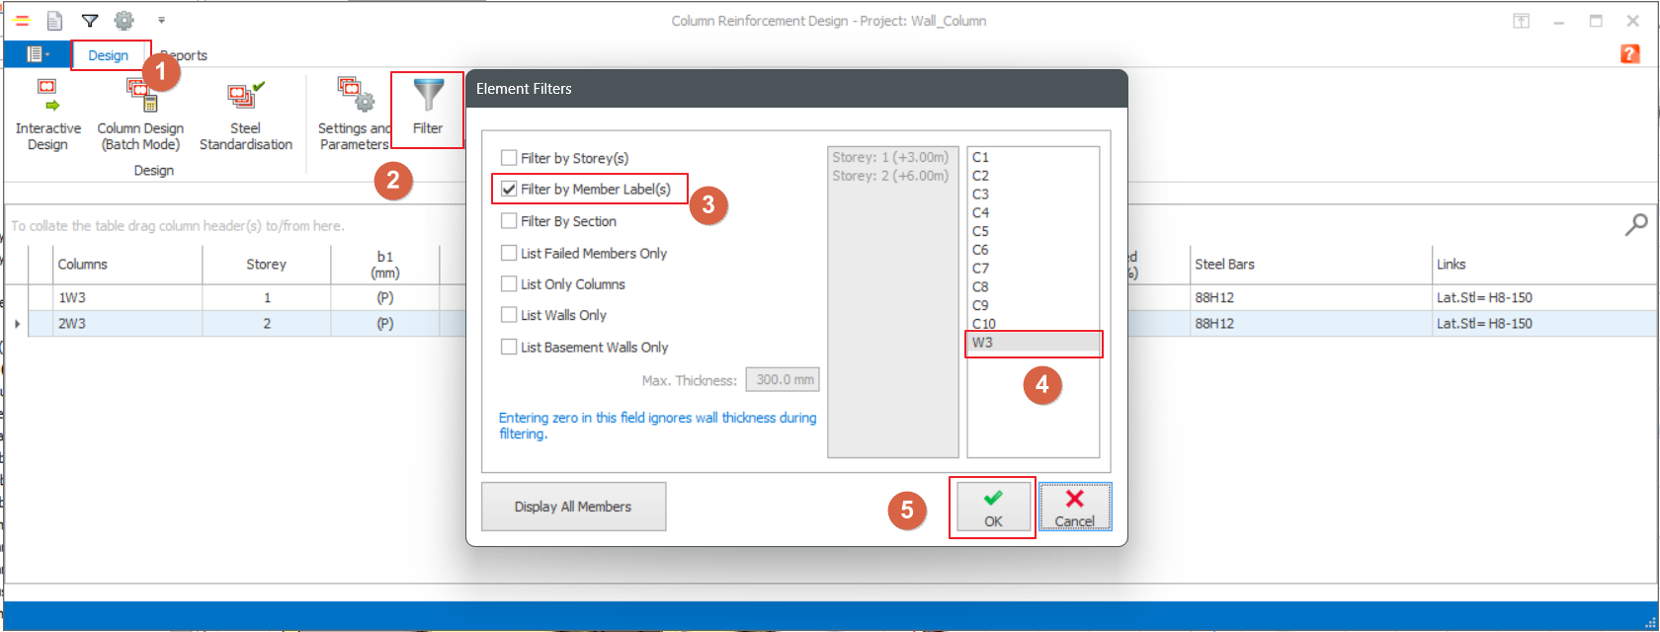This screenshot has height=632, width=1660.
Task: Uncheck Filter by Member Label(s)
Action: click(x=509, y=190)
